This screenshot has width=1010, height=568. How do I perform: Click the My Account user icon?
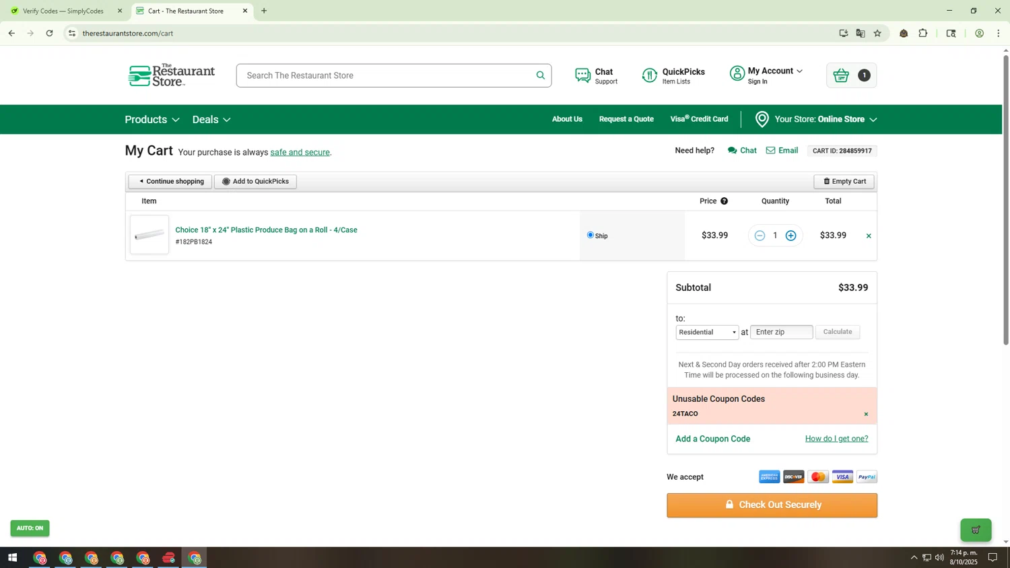[737, 73]
